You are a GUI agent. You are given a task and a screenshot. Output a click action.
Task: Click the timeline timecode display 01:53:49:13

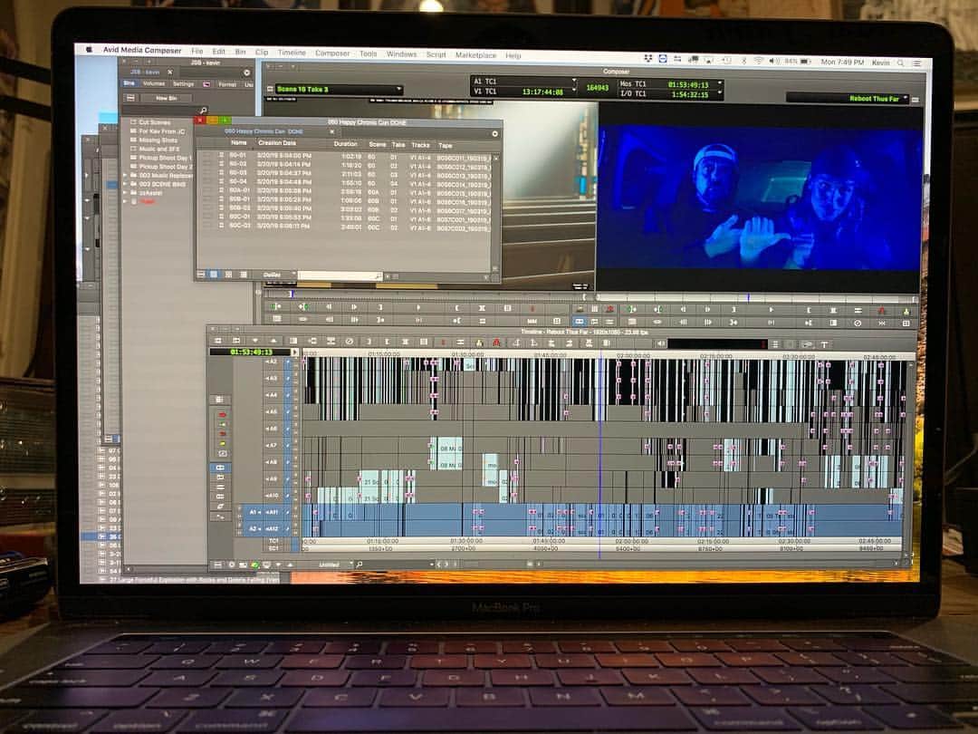click(x=252, y=352)
